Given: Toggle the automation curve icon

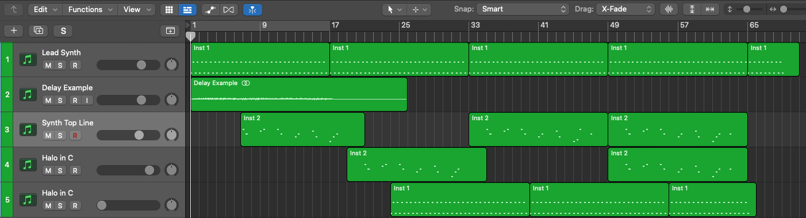Looking at the screenshot, I should tap(211, 9).
